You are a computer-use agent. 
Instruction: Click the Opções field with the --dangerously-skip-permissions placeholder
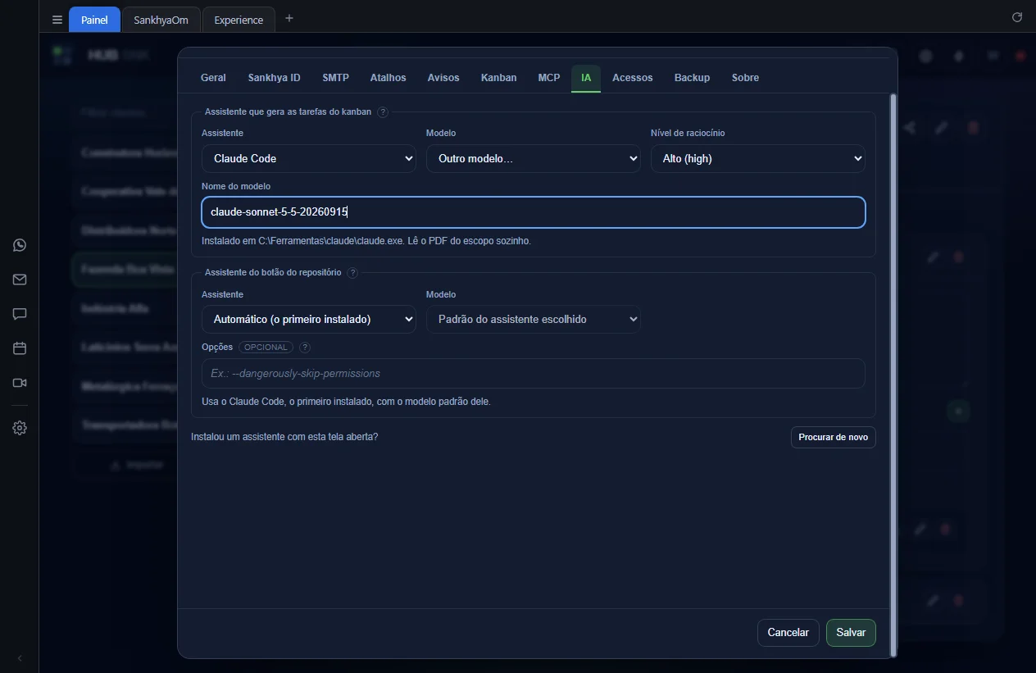point(534,373)
